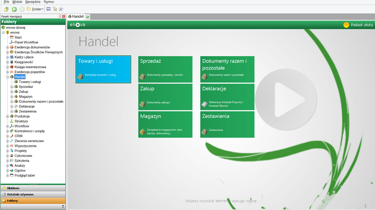This screenshot has height=210, width=375.
Task: Collapse the Handel tree node
Action: [x=7, y=77]
